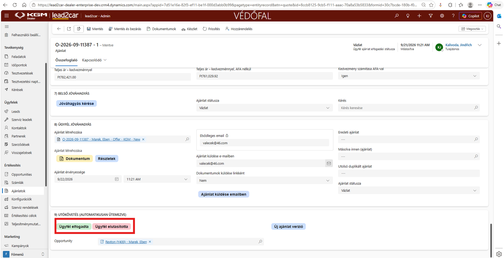This screenshot has width=504, height=258.
Task: Open the Megosztás share dropdown
Action: (472, 29)
